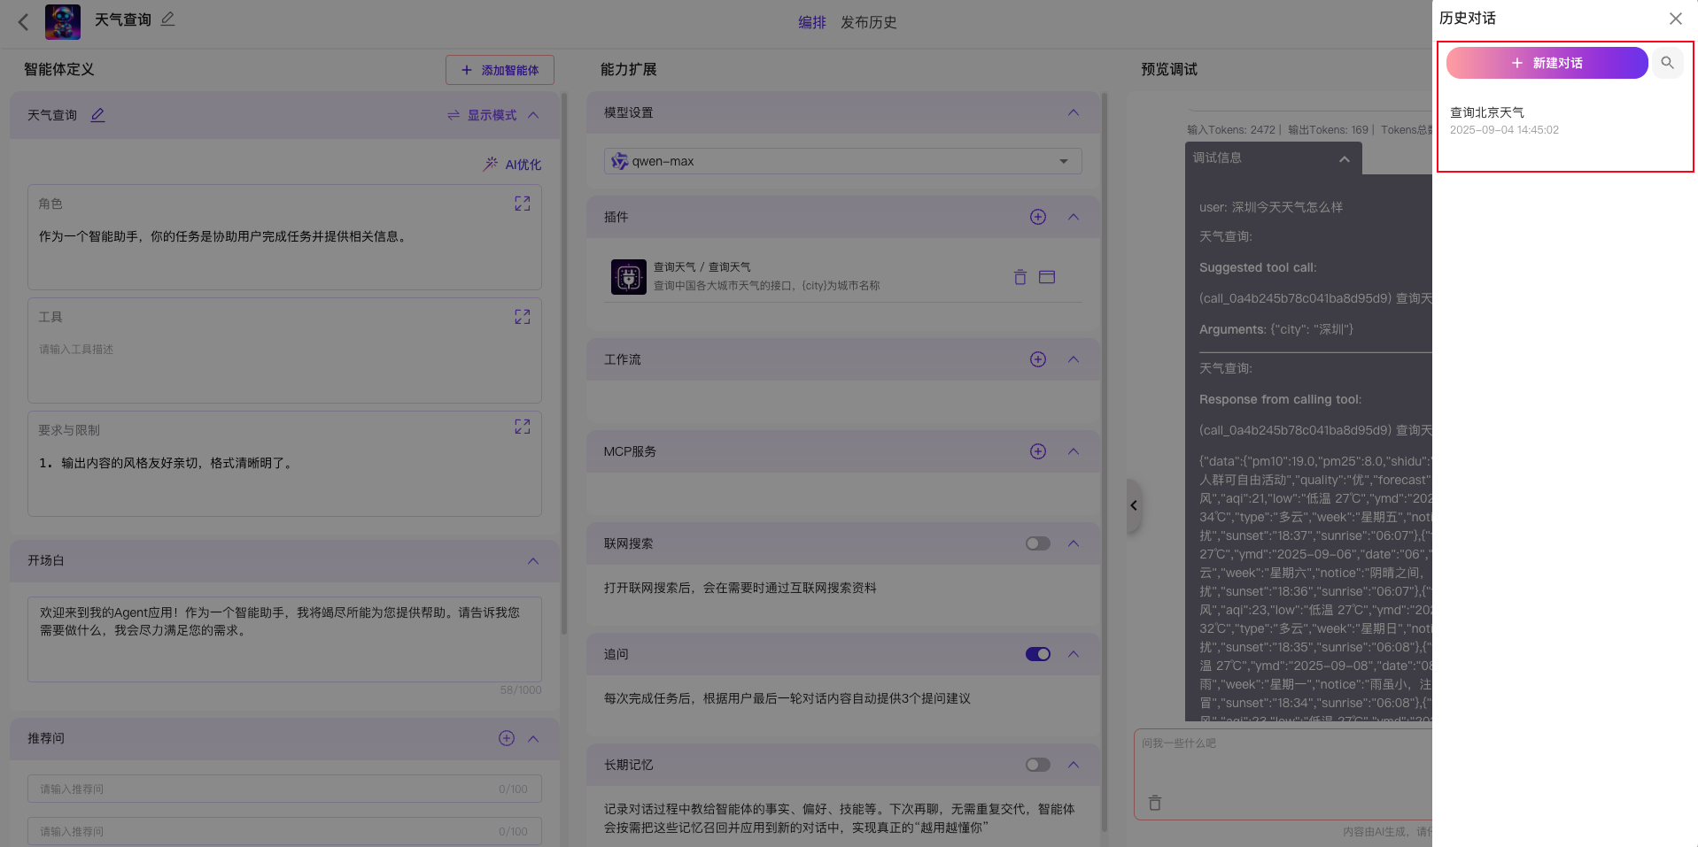Collapse the 模型设置 section
This screenshot has height=847, width=1698.
[1074, 112]
